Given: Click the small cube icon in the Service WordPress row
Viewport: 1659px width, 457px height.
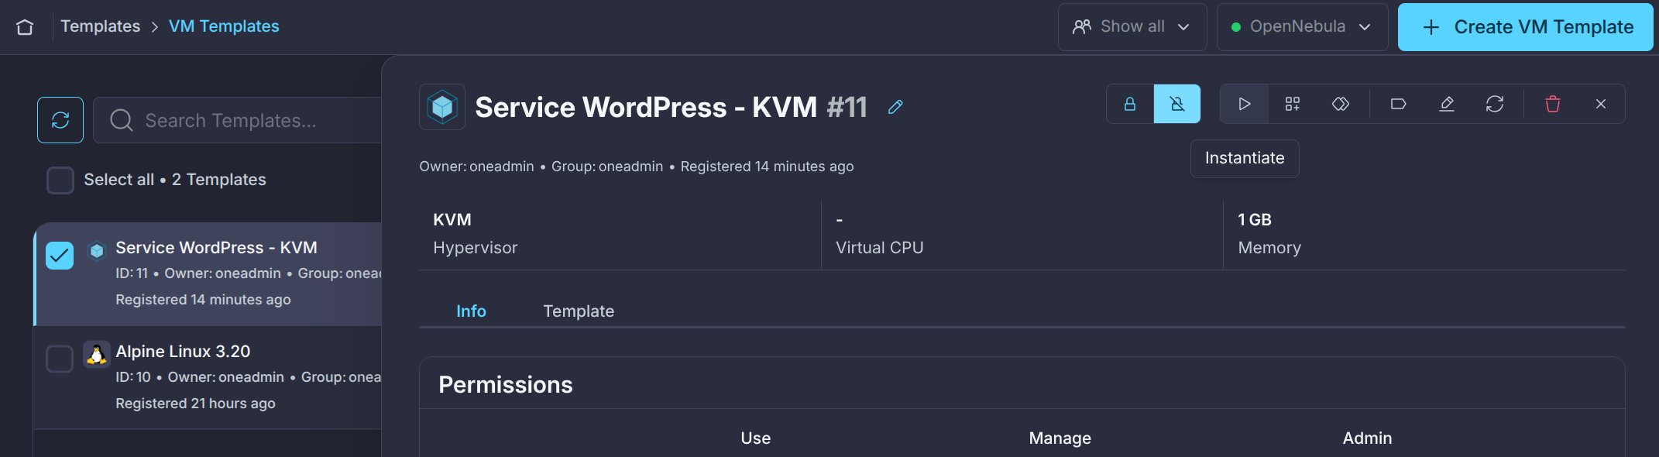Looking at the screenshot, I should [97, 251].
